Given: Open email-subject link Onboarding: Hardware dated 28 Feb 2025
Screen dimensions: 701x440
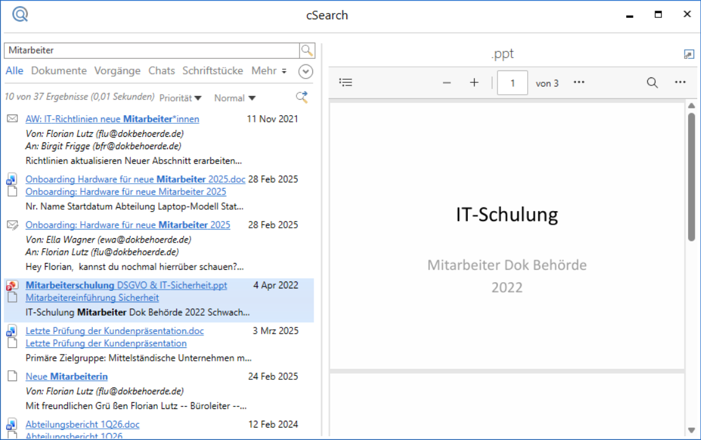Looking at the screenshot, I should coord(128,225).
